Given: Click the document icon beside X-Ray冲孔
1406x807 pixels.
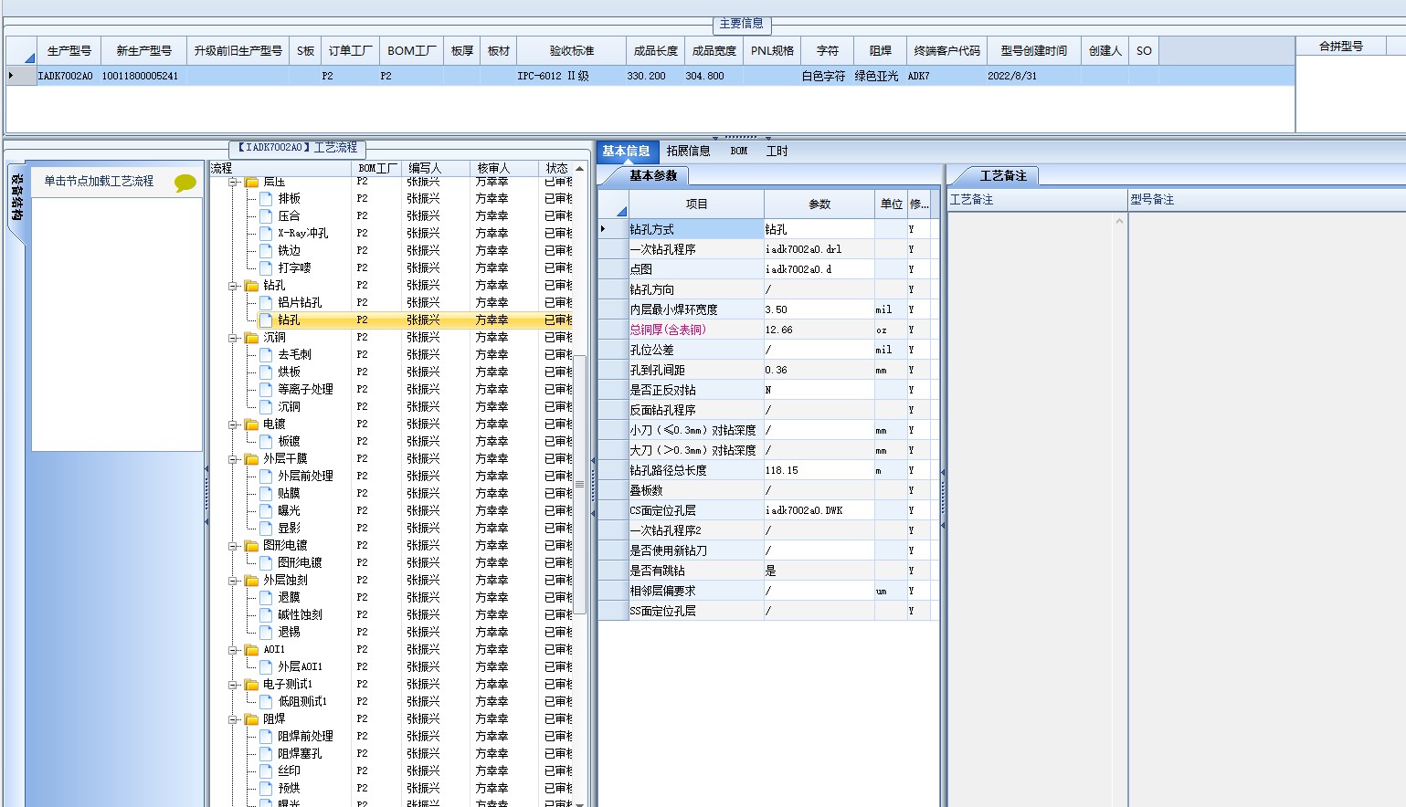Looking at the screenshot, I should (x=266, y=234).
